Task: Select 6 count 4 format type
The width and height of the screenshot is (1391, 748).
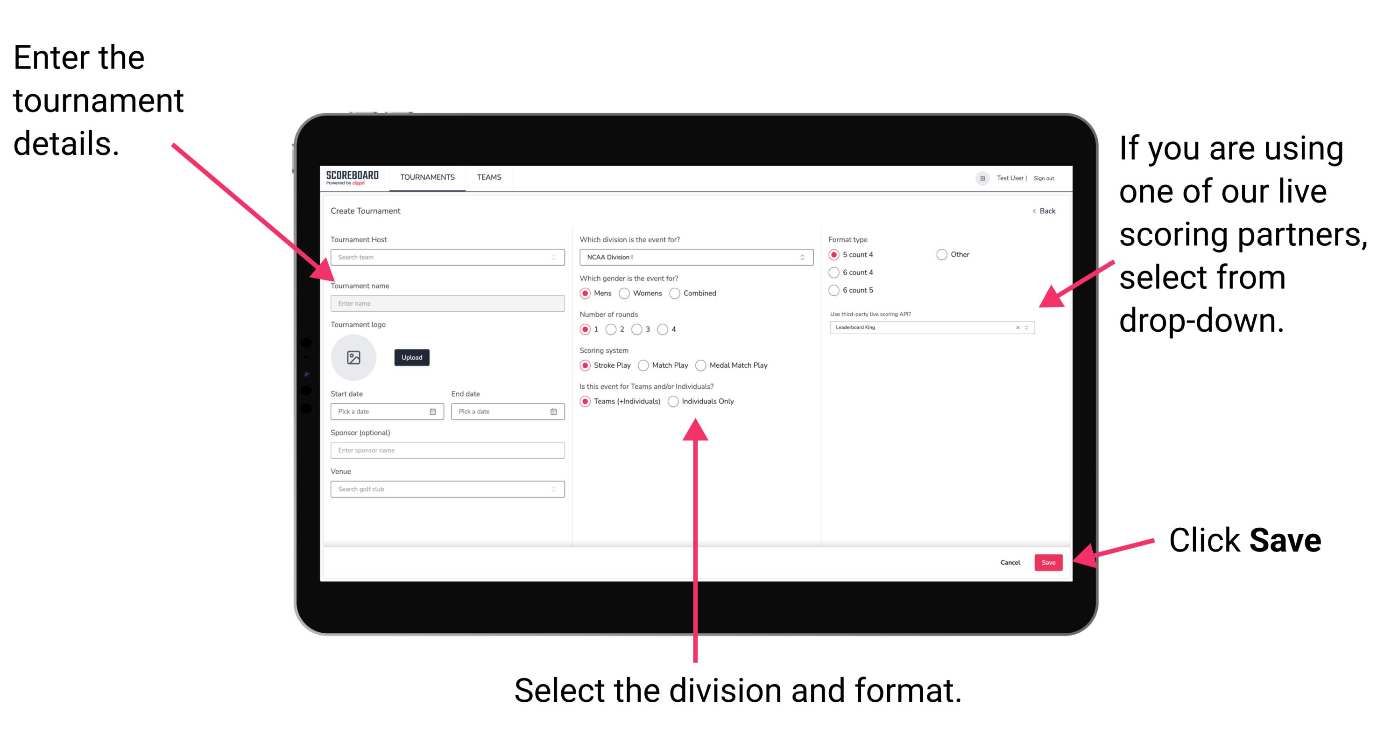Action: pyautogui.click(x=836, y=273)
